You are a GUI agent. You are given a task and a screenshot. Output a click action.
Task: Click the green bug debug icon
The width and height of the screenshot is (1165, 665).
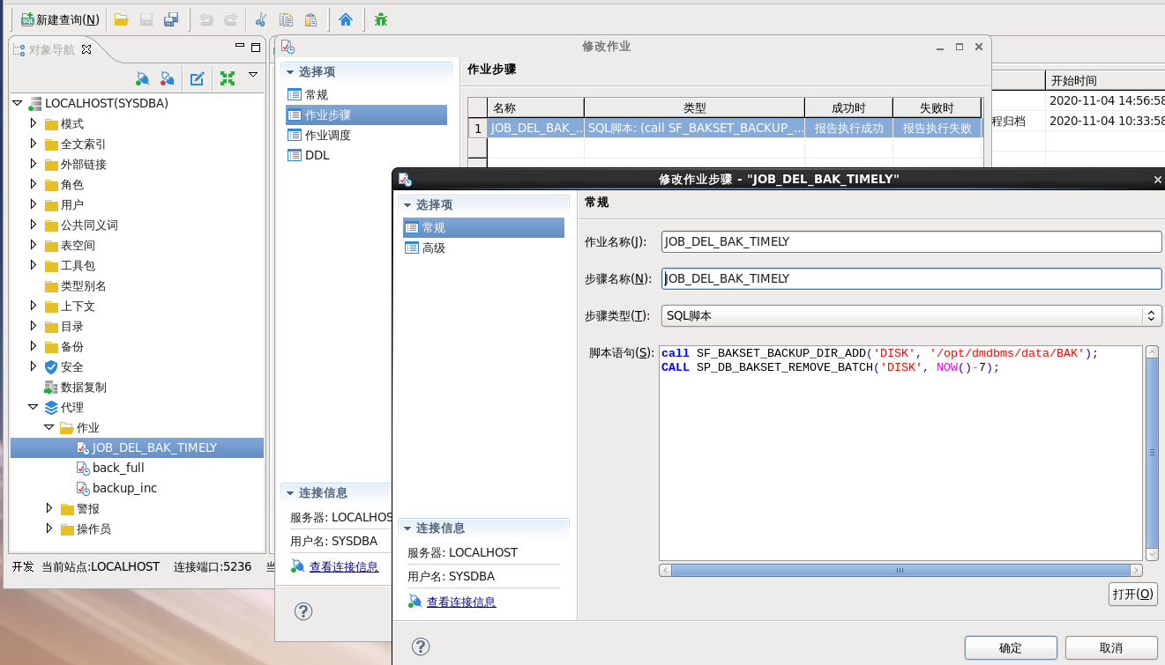[381, 19]
